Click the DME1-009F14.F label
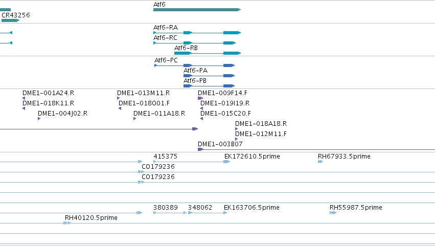The image size is (435, 246). [222, 93]
